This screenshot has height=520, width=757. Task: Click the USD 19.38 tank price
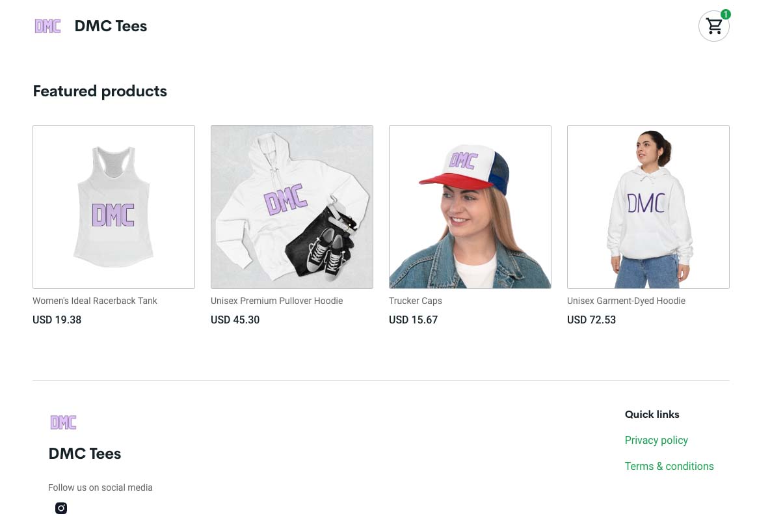[57, 320]
